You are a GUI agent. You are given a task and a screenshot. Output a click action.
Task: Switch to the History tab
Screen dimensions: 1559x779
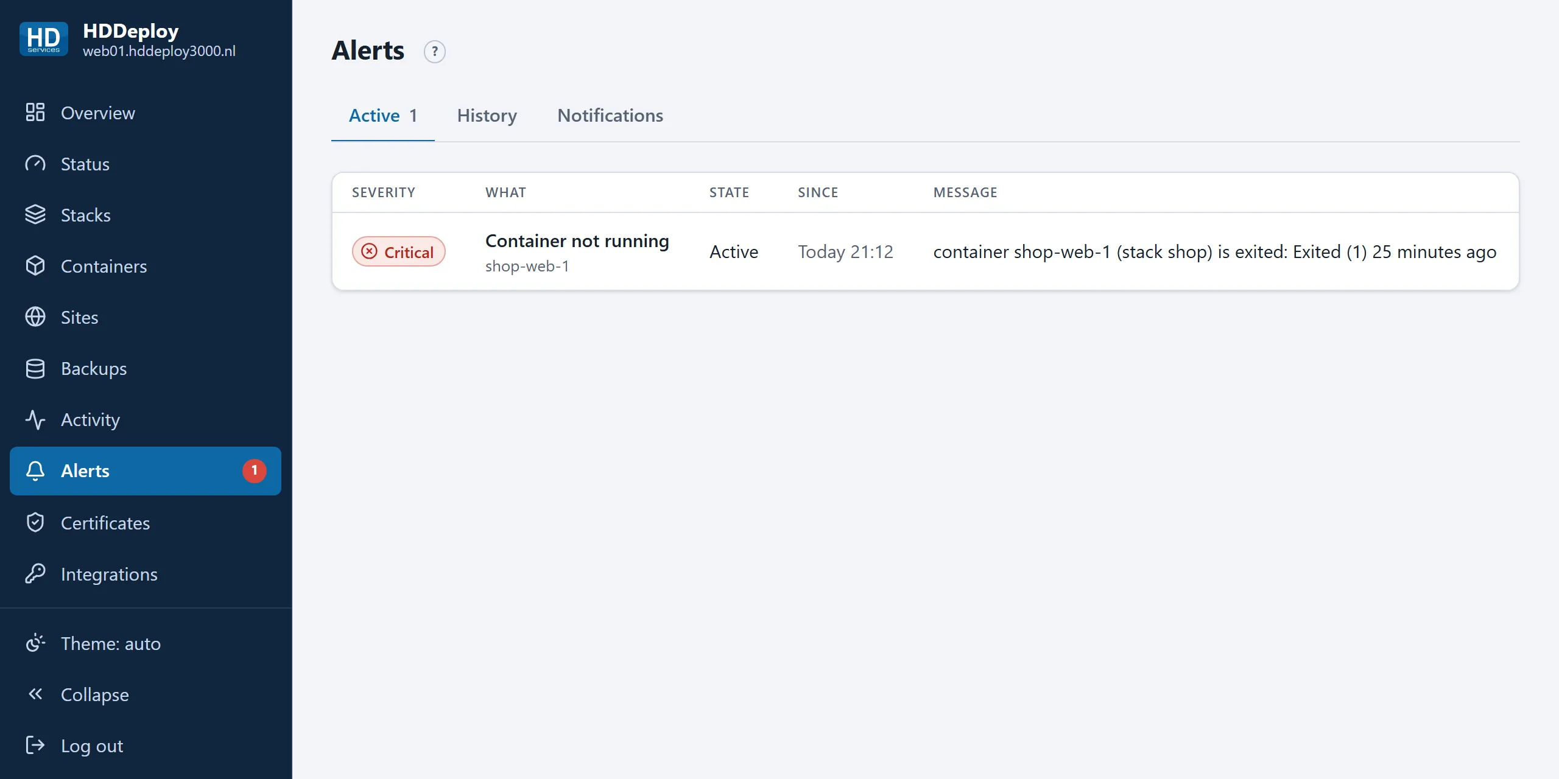[487, 116]
